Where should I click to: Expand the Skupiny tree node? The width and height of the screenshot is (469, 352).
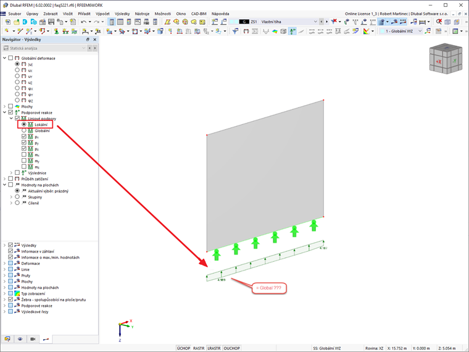pyautogui.click(x=11, y=197)
